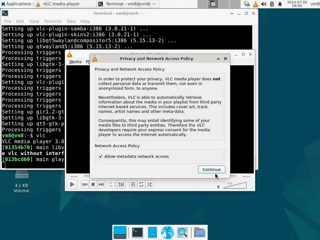The height and width of the screenshot is (240, 320).
Task: Click the battery power tray icon
Action: pyautogui.click(x=272, y=4)
